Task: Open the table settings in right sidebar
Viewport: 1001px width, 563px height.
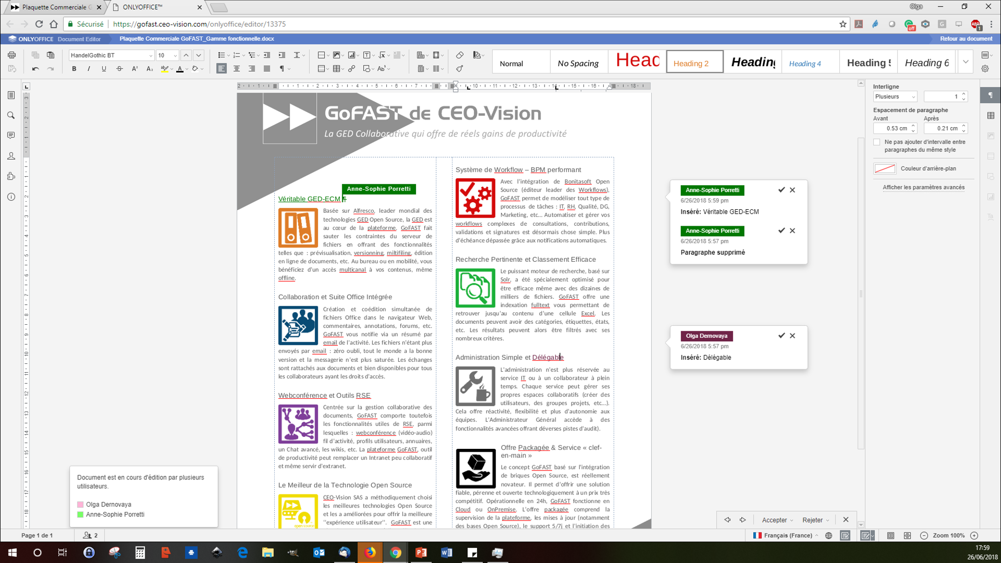Action: pos(990,116)
